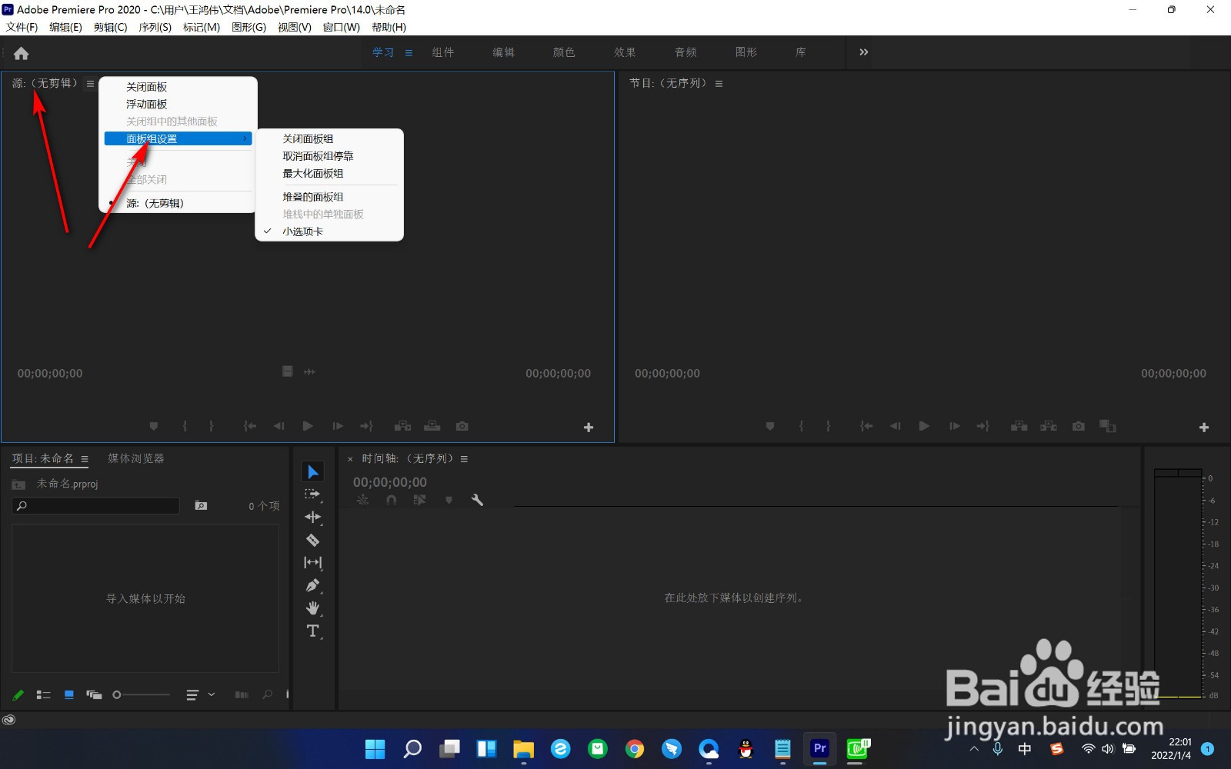Switch to 效果 workspace

[625, 52]
